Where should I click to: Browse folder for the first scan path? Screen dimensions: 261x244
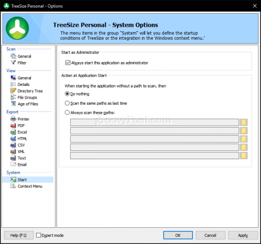pyautogui.click(x=244, y=122)
